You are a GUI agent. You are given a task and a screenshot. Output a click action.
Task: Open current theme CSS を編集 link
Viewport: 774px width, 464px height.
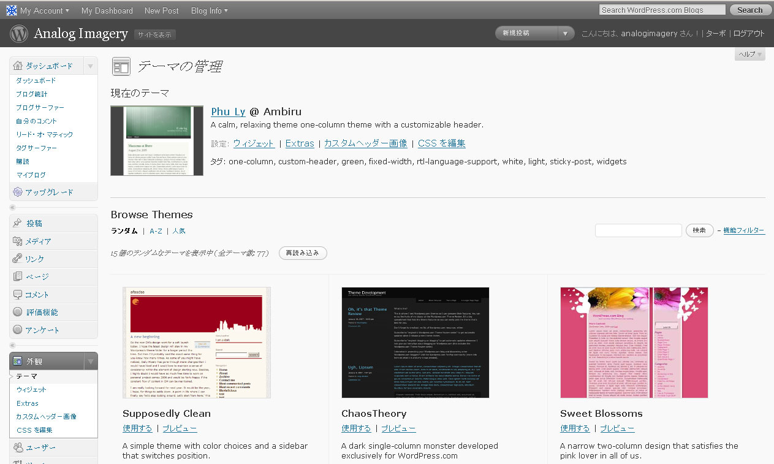pos(441,143)
